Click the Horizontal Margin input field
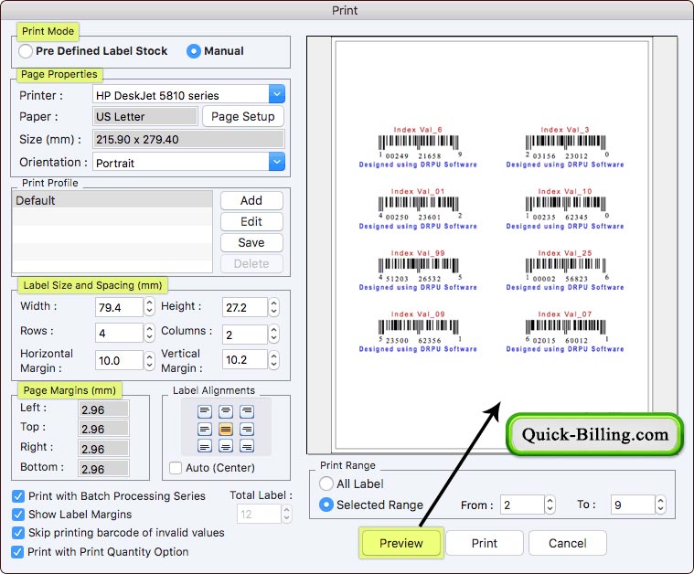This screenshot has height=574, width=694. pos(119,360)
